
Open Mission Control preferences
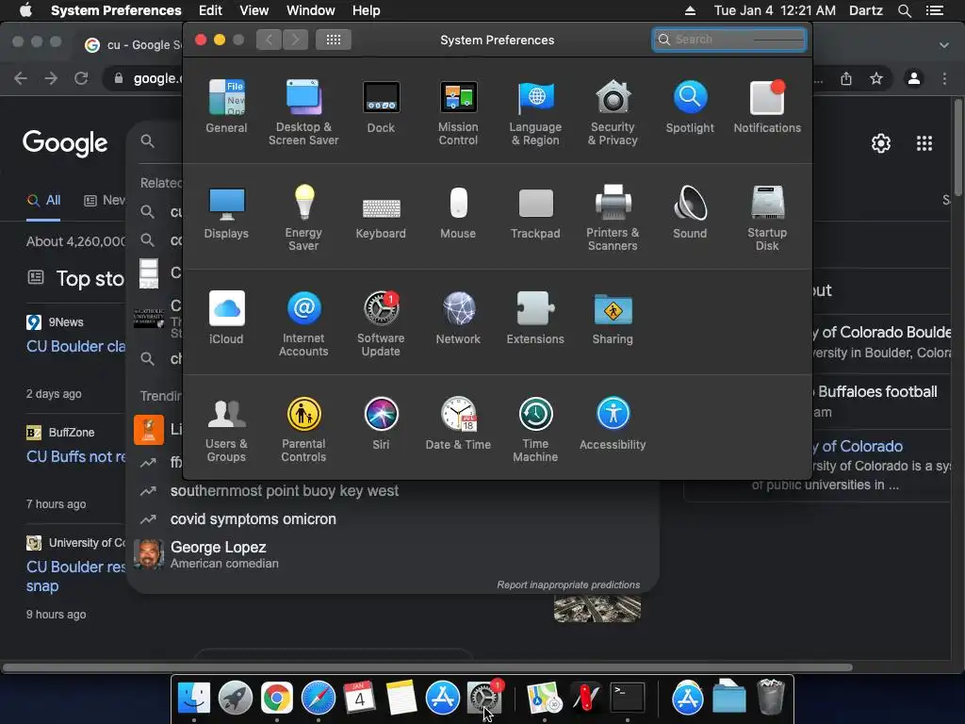[x=458, y=112]
